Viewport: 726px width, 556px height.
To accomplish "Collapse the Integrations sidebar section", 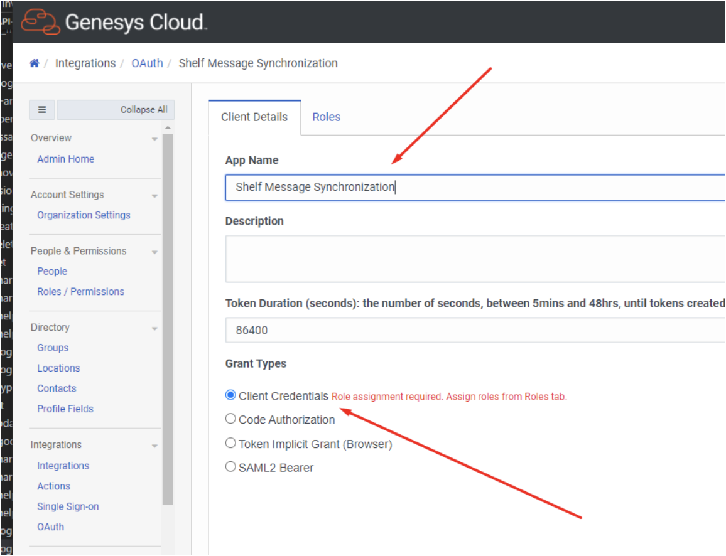I will 154,446.
